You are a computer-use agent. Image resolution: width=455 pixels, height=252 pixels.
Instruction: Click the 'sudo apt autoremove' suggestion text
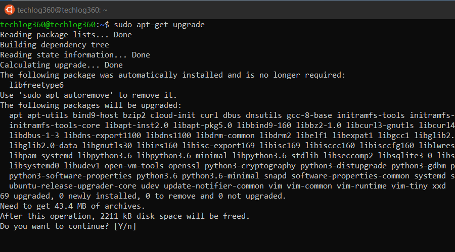(66, 95)
